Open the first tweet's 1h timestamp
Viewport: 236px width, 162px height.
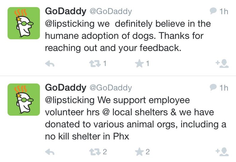tap(223, 12)
